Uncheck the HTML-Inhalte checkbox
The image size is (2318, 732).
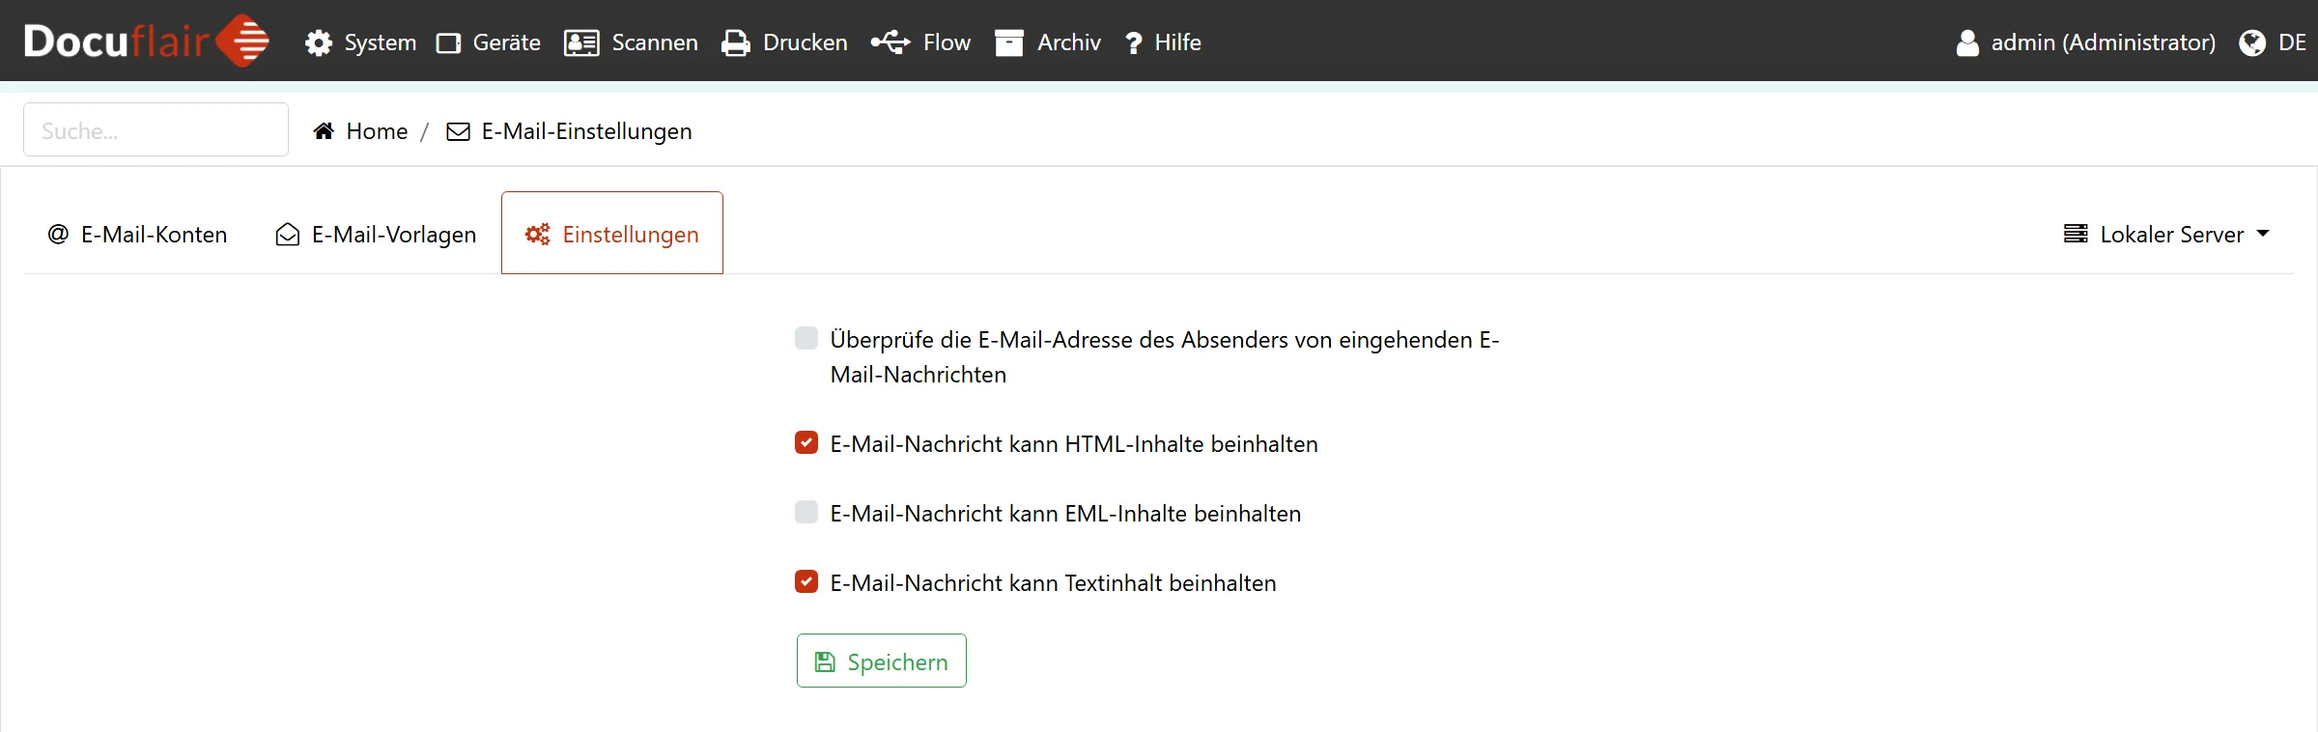806,442
